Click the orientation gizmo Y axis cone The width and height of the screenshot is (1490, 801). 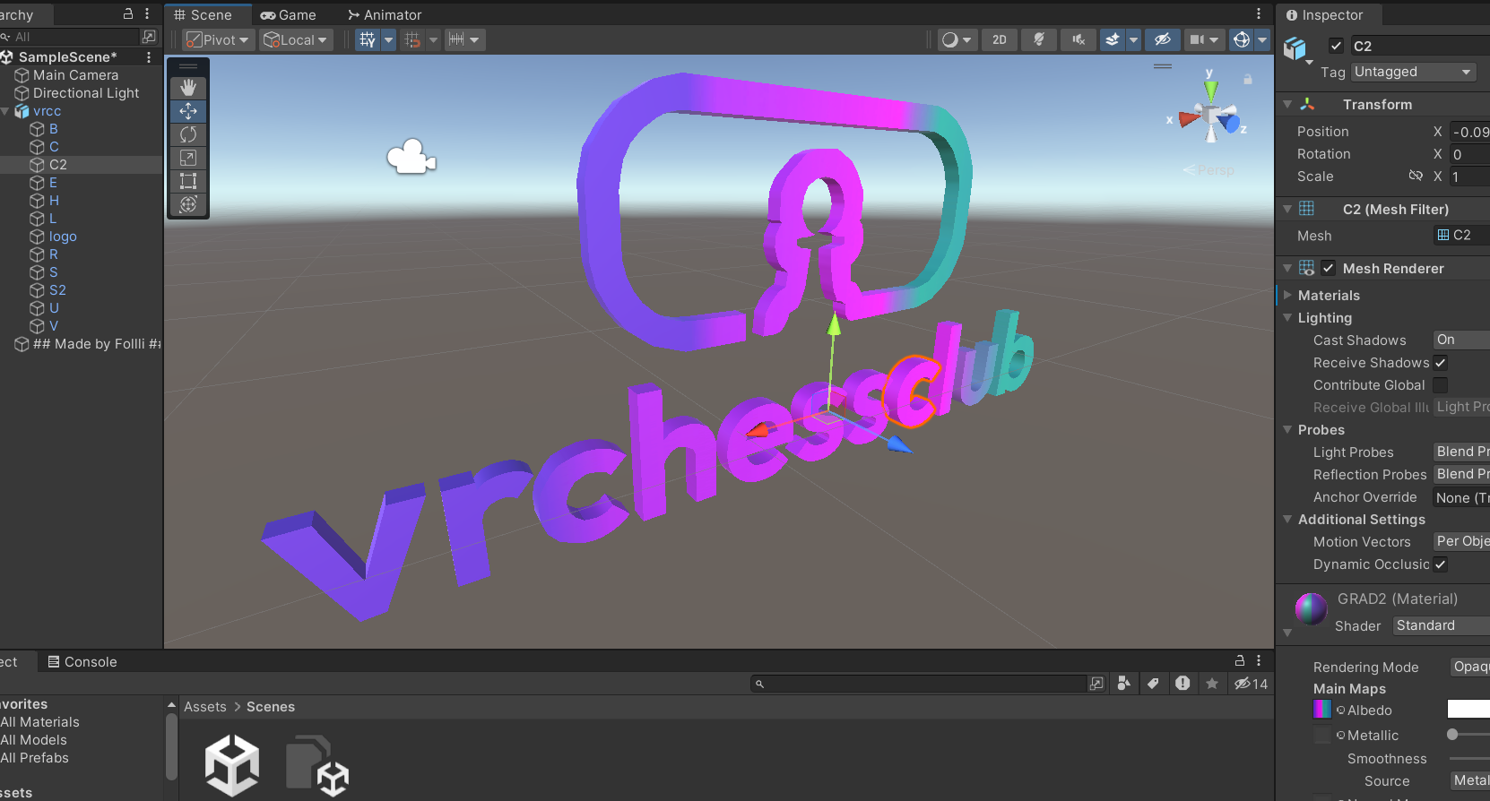1210,90
